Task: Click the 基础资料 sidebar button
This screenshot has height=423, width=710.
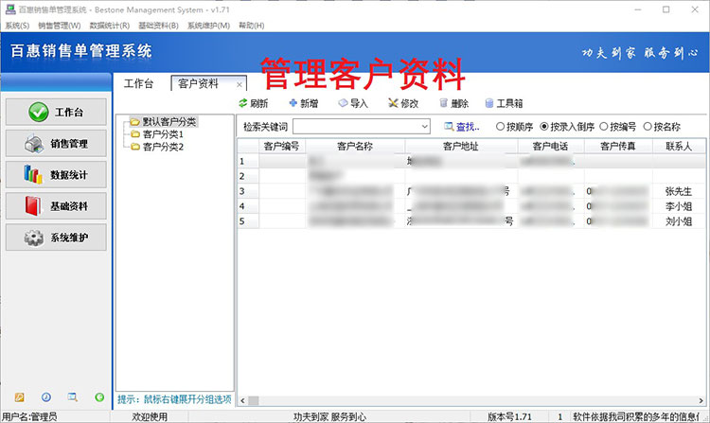Action: pyautogui.click(x=56, y=206)
